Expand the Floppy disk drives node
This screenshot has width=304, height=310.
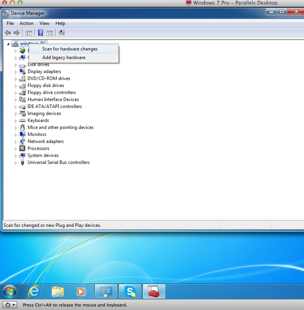16,86
